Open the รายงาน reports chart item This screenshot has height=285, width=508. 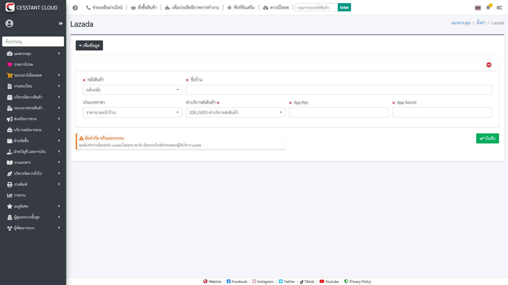[x=33, y=195]
